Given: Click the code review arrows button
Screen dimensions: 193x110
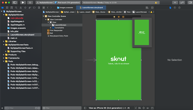Looking at the screenshot, I should 182,2.
